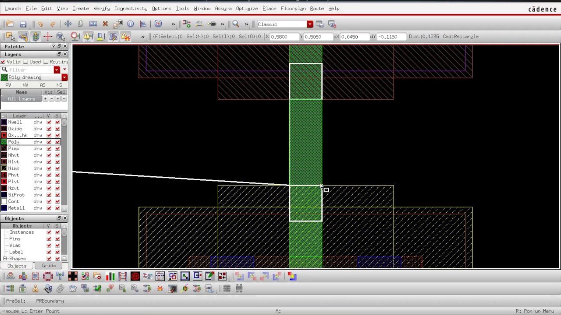Image resolution: width=561 pixels, height=315 pixels.
Task: Click the AS all-selectable button
Action: 43,85
